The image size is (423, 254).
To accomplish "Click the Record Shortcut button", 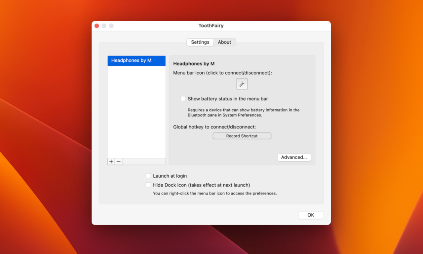I will click(242, 136).
